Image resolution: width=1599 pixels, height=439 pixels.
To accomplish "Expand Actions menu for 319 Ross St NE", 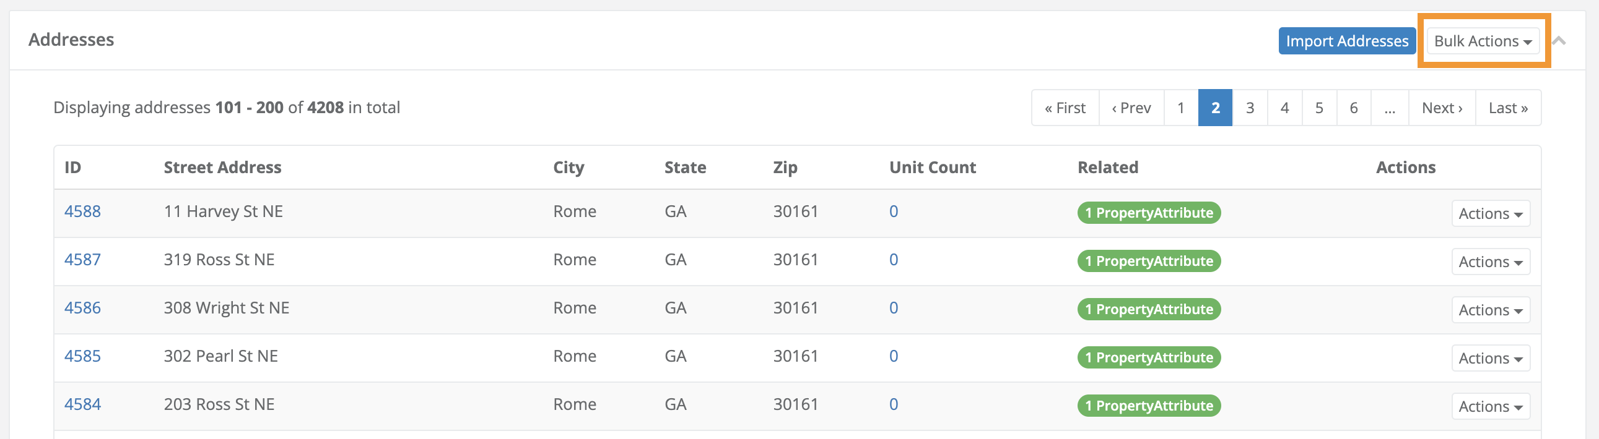I will tap(1490, 262).
